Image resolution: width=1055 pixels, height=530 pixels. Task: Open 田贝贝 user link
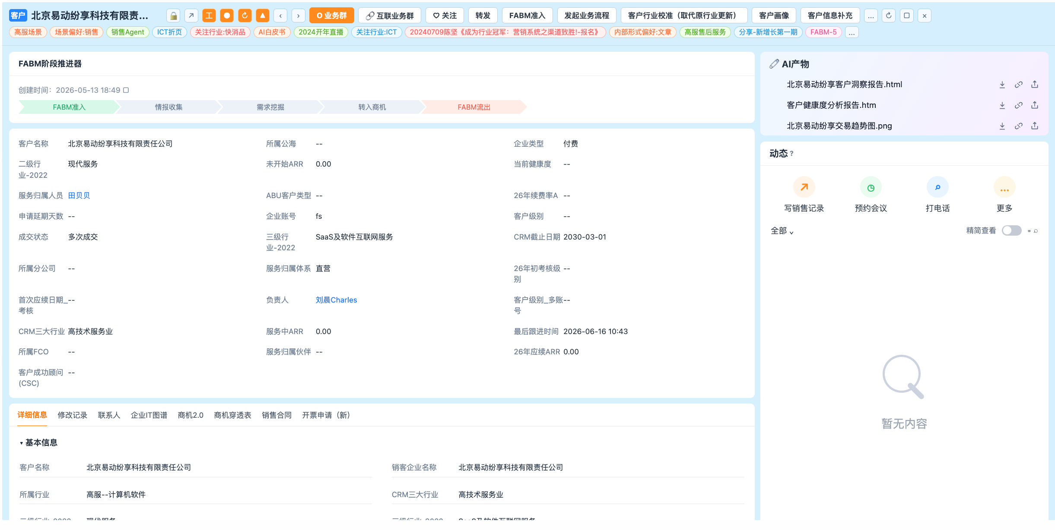tap(79, 196)
